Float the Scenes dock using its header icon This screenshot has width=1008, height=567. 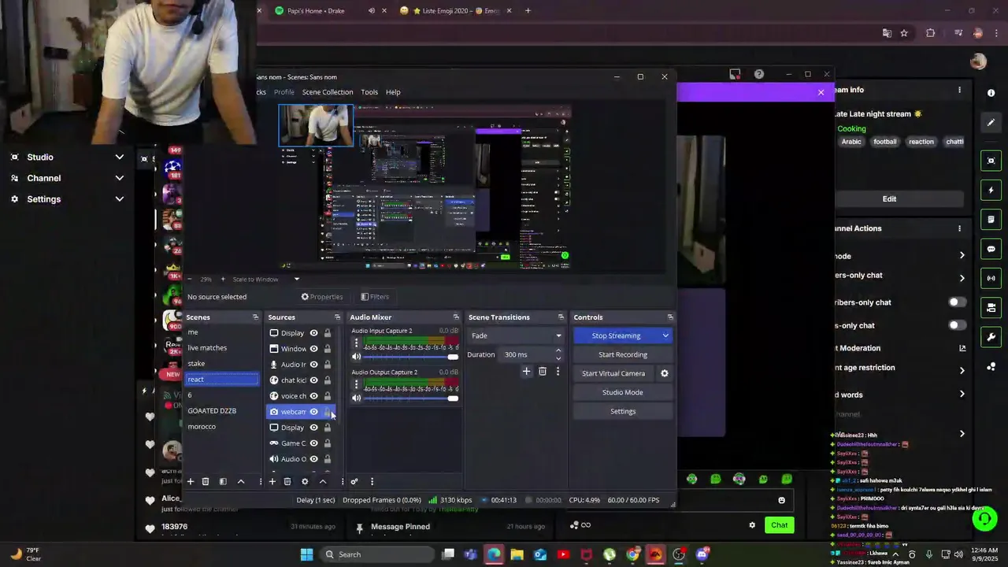(255, 317)
